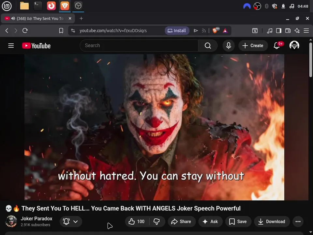313x235 pixels.
Task: Click the RSS feed icon in the address bar
Action: (x=203, y=31)
